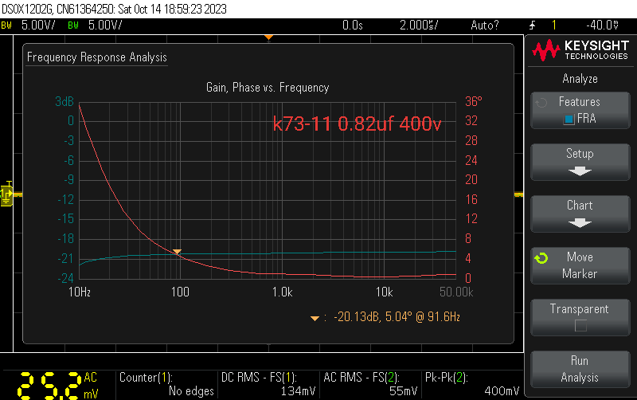
Task: Click the large yellow 25.2 mV DVM readout
Action: [57, 385]
